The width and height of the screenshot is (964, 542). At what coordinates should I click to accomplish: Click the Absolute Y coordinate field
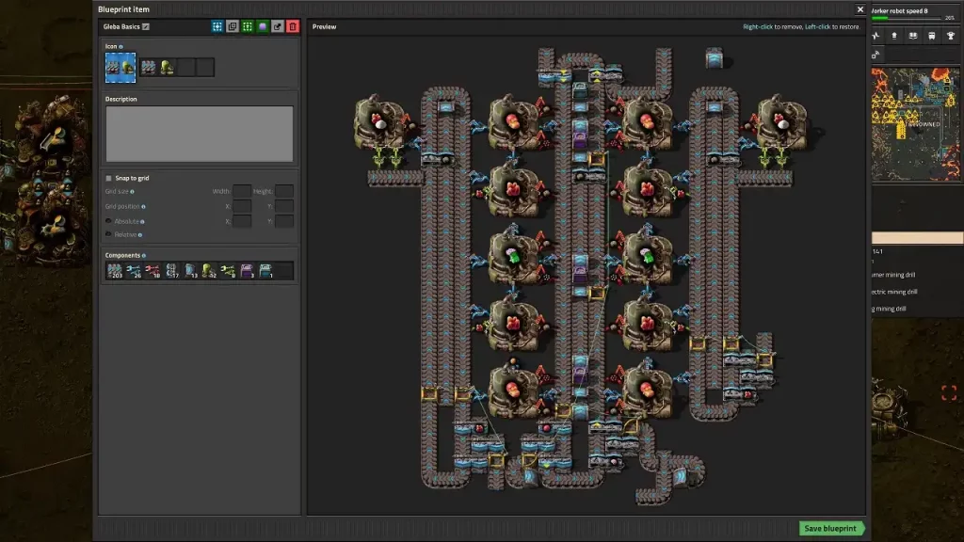tap(284, 221)
